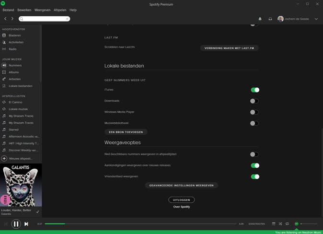
Task: Click the search magnifier icon
Action: click(x=22, y=19)
